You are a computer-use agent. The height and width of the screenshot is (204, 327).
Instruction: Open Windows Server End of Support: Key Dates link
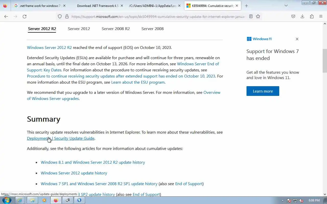click(x=123, y=67)
